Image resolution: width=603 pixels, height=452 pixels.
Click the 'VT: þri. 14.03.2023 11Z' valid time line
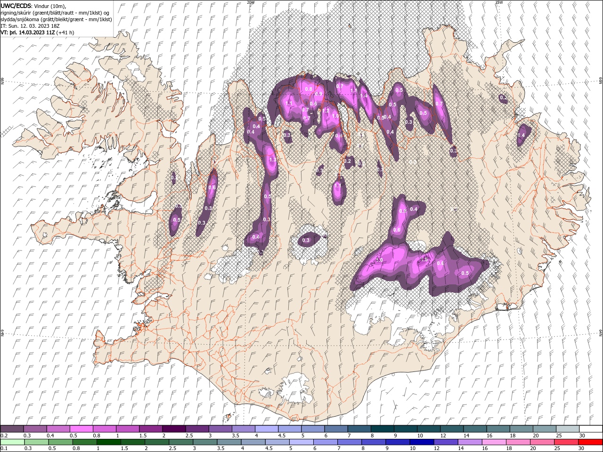point(28,32)
